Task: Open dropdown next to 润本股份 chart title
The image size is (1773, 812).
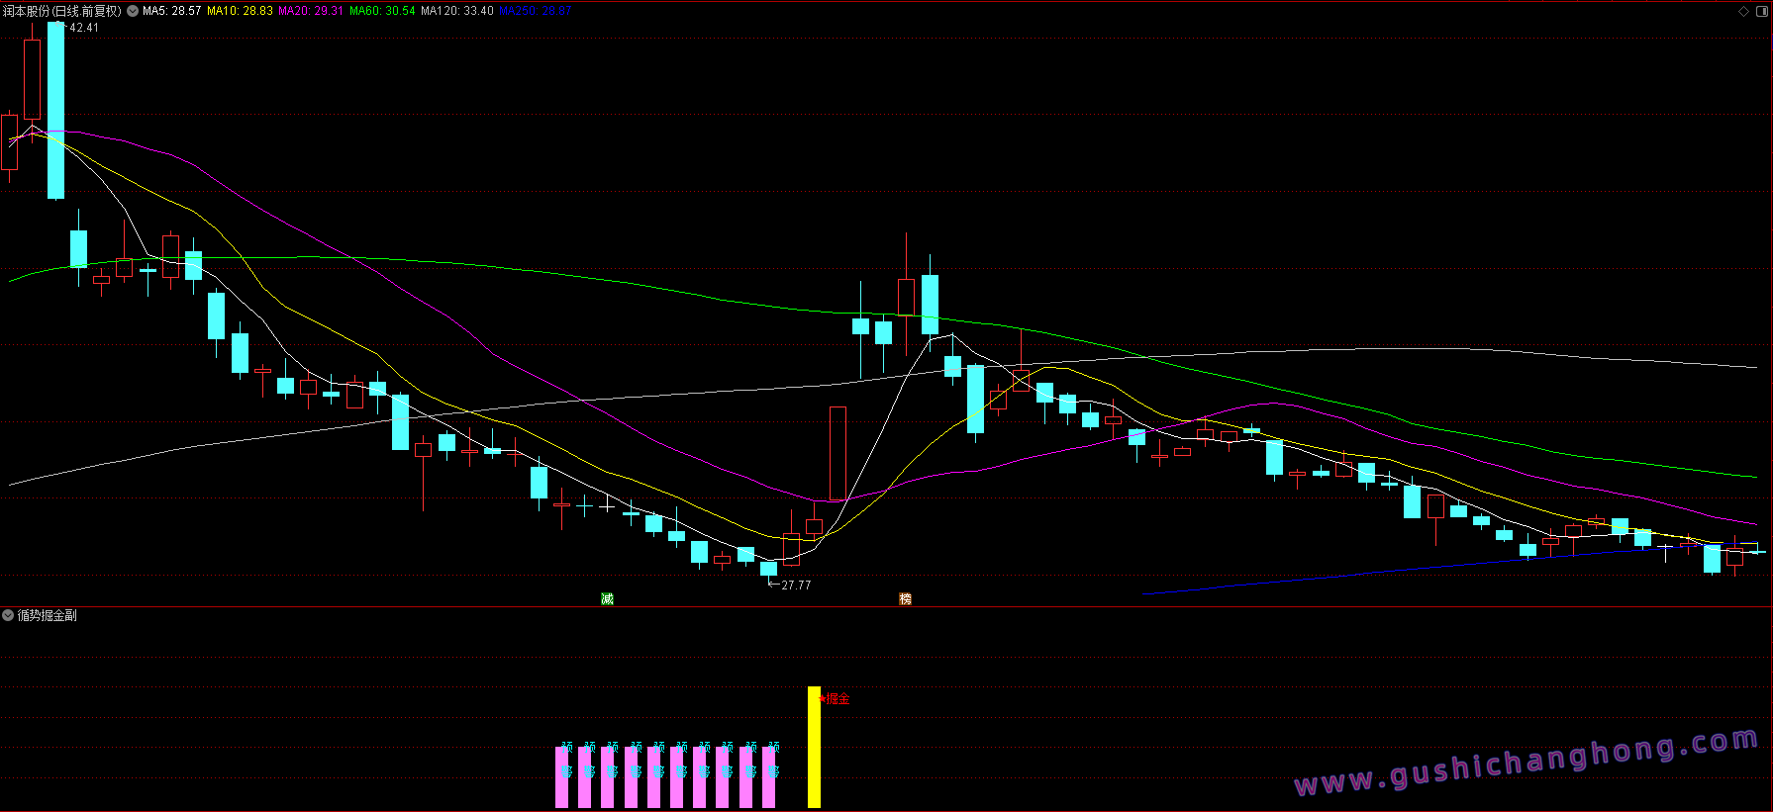Action: tap(133, 11)
